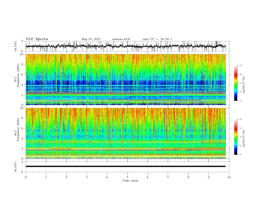Click the time axis tick label "0"

26,177
